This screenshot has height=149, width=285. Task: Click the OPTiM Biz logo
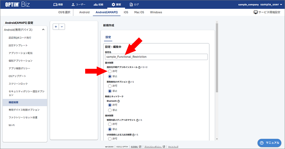click(17, 4)
